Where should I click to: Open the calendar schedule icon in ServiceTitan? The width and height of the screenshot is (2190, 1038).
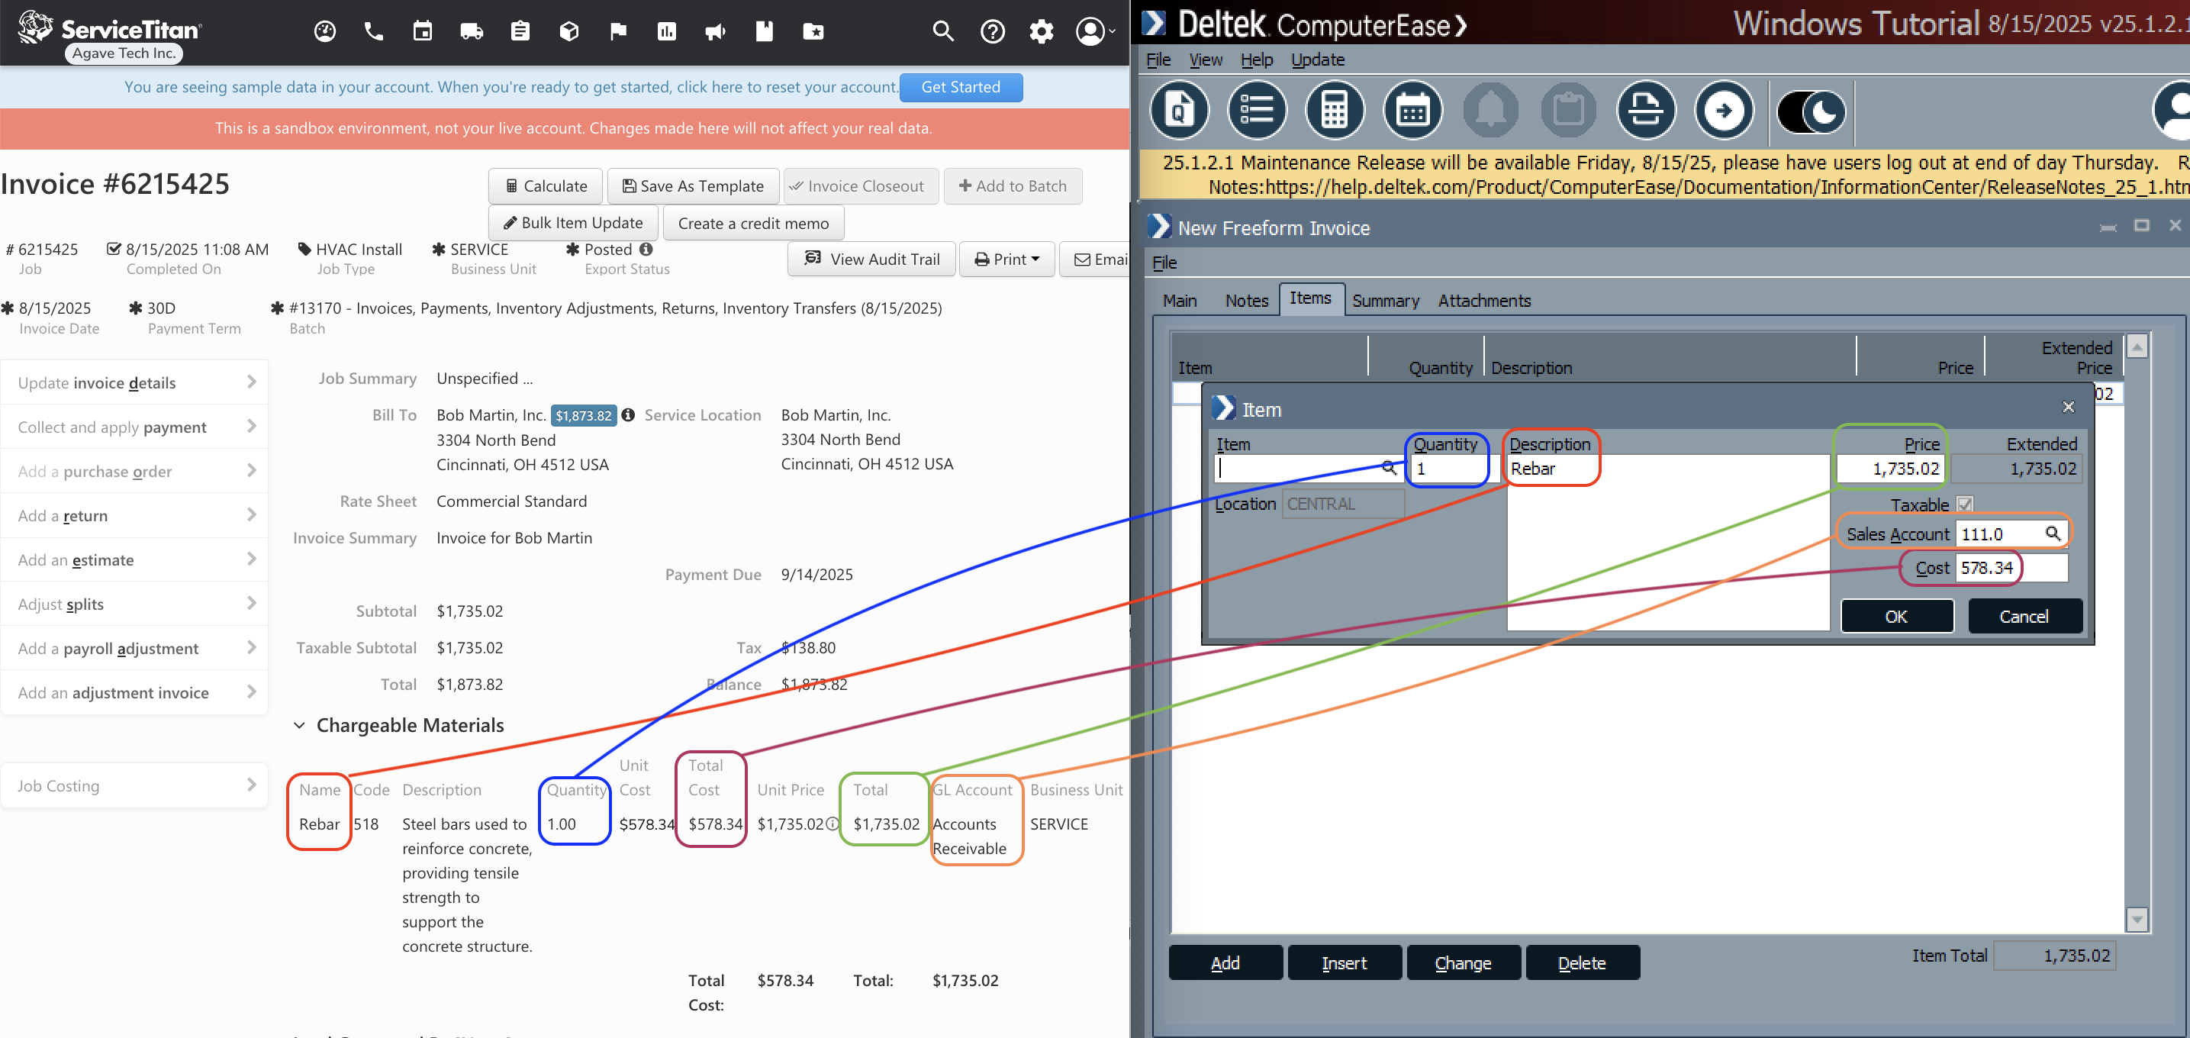point(423,31)
